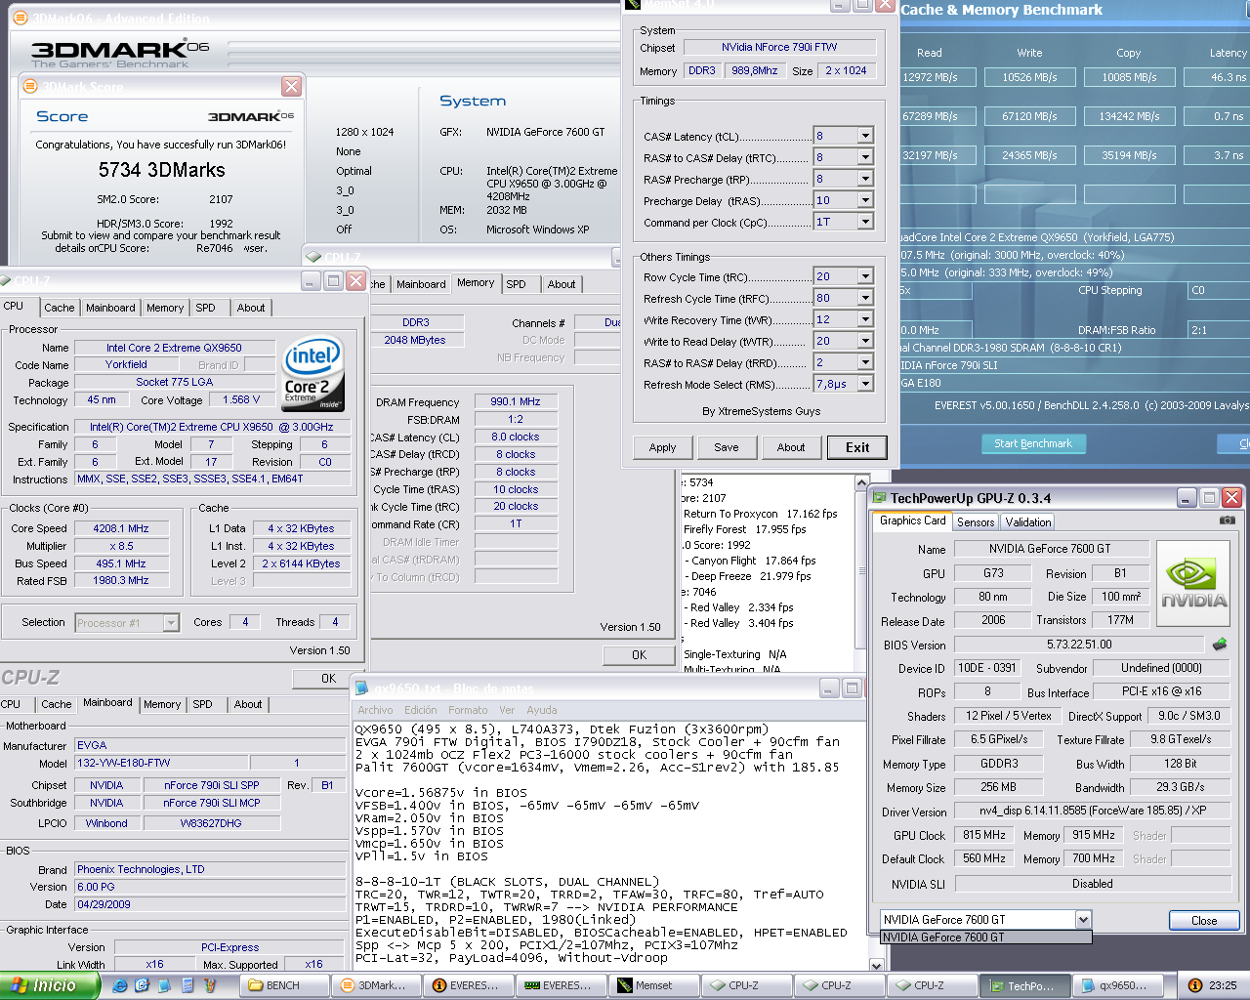Select SPD tab in CPU-Z Memory window
The image size is (1250, 1000).
click(x=517, y=284)
